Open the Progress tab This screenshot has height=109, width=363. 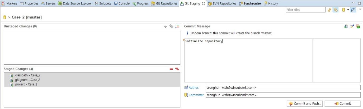140,3
